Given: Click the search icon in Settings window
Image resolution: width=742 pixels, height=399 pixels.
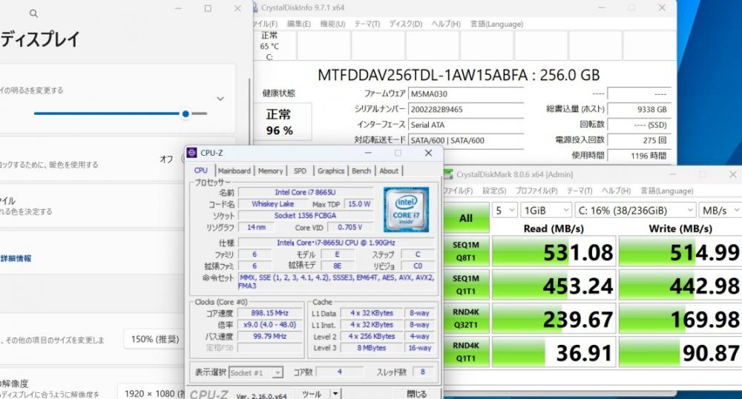Looking at the screenshot, I should (33, 13).
